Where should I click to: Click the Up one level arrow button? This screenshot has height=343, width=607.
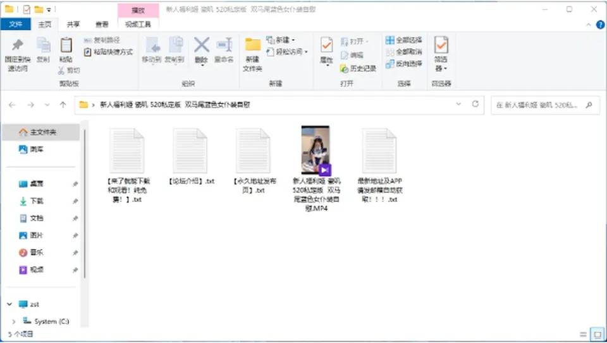click(x=63, y=105)
